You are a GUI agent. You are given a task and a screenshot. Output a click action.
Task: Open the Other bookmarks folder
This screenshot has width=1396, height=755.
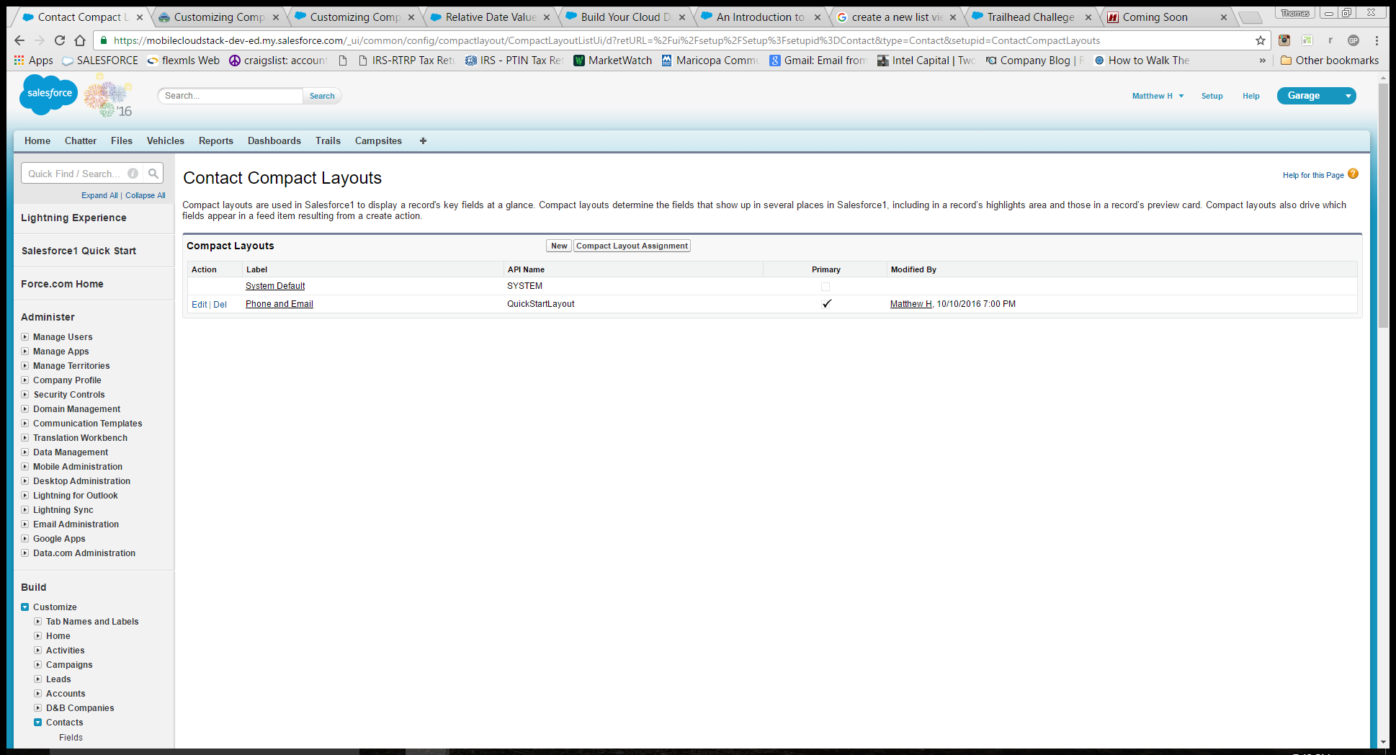pos(1330,61)
